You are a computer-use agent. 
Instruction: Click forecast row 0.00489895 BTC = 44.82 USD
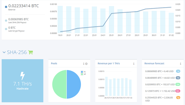(160, 78)
